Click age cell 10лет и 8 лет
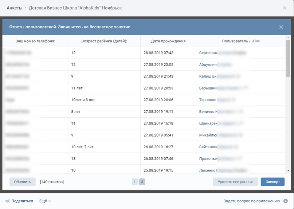The image size is (294, 209). (83, 100)
